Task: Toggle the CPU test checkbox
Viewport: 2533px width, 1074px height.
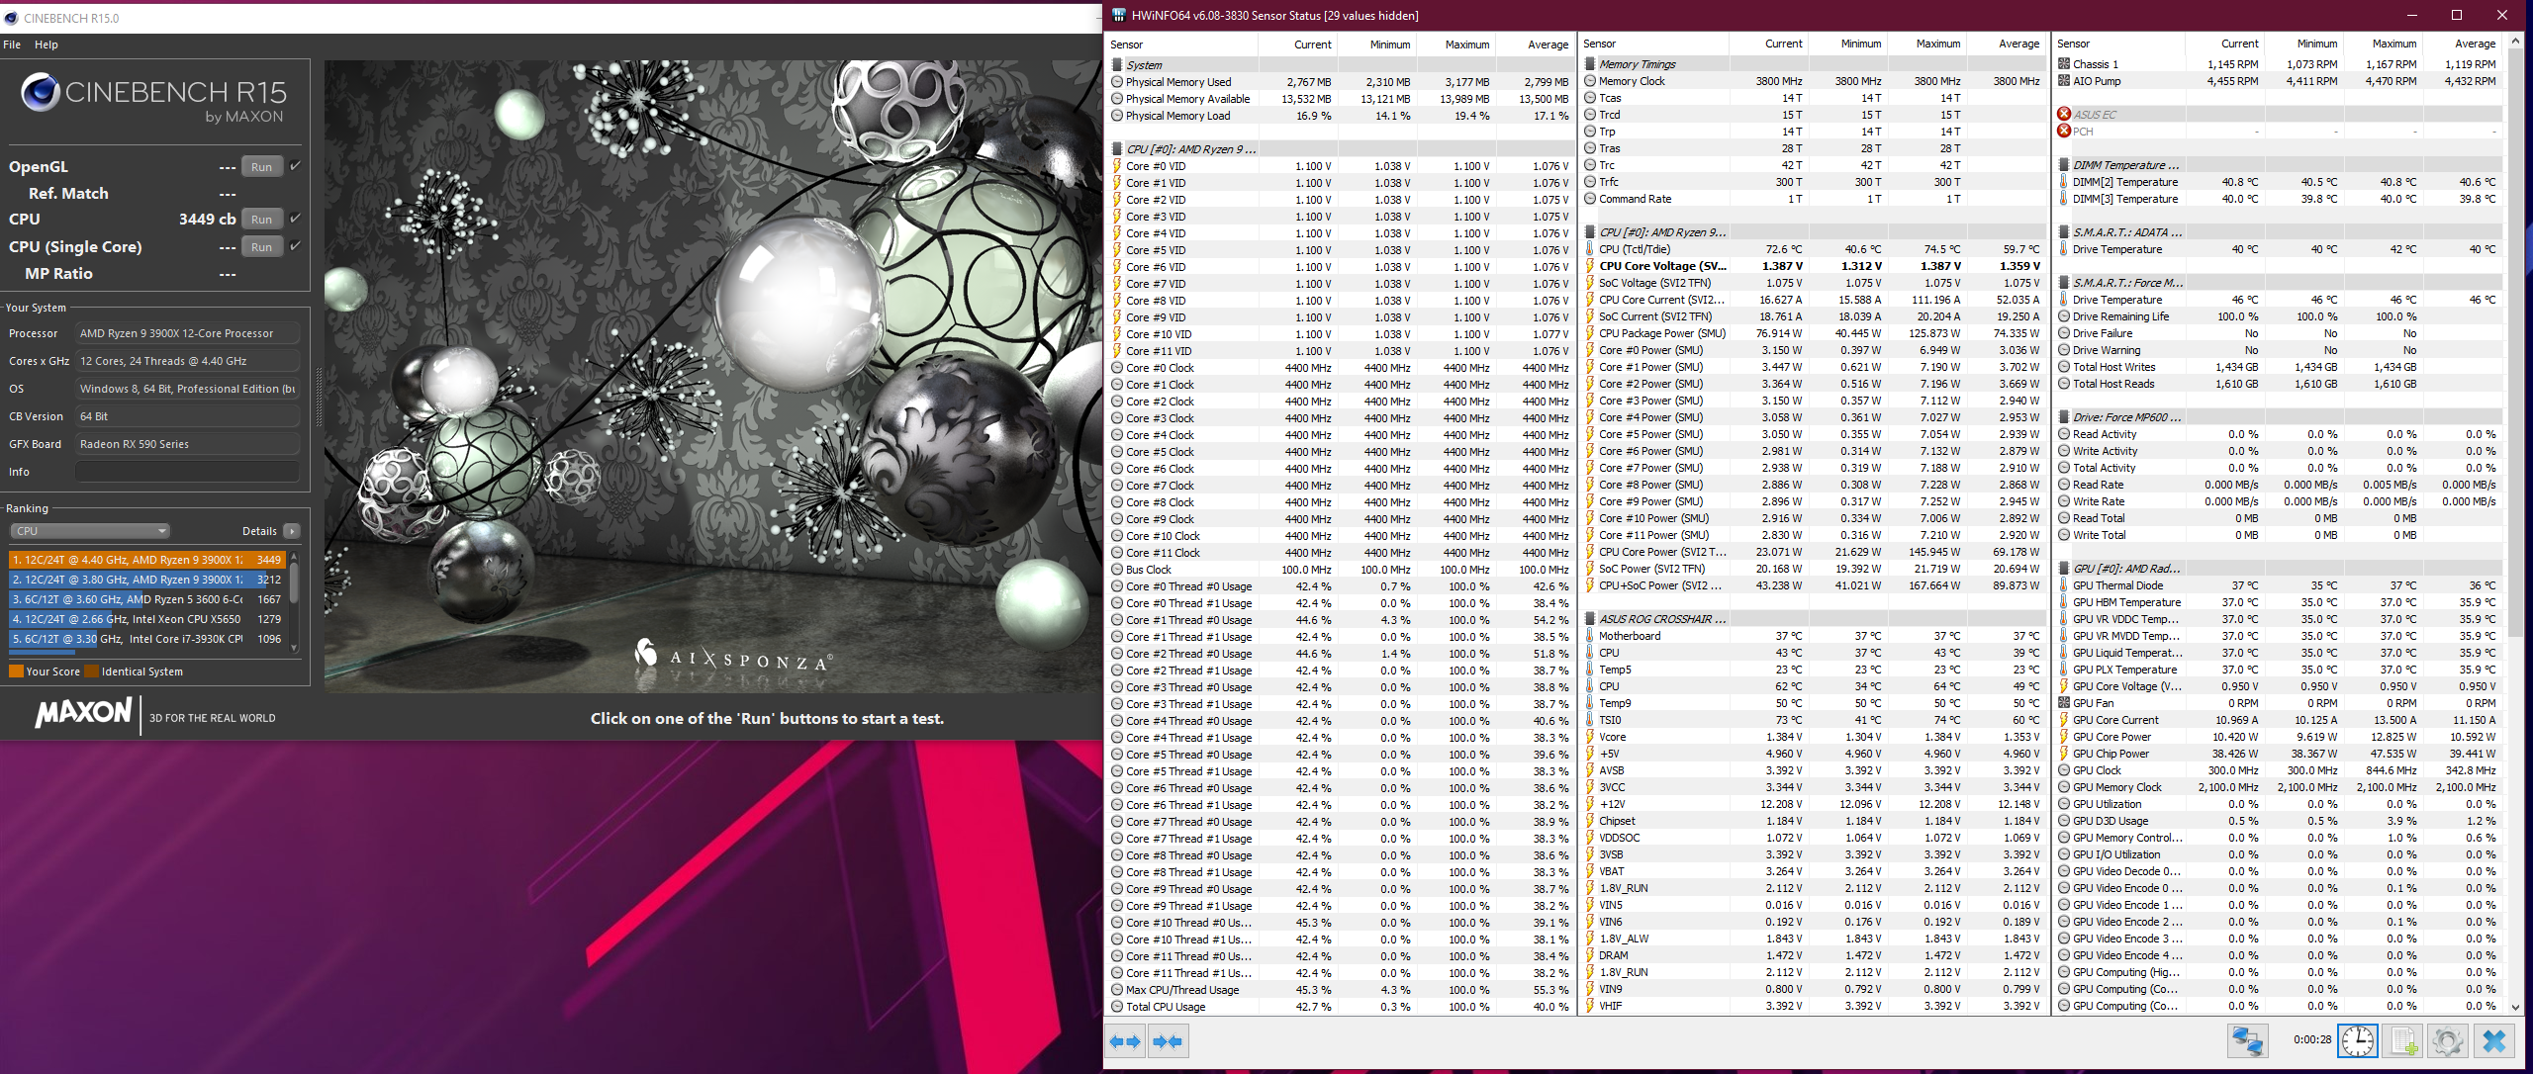Action: pyautogui.click(x=295, y=219)
